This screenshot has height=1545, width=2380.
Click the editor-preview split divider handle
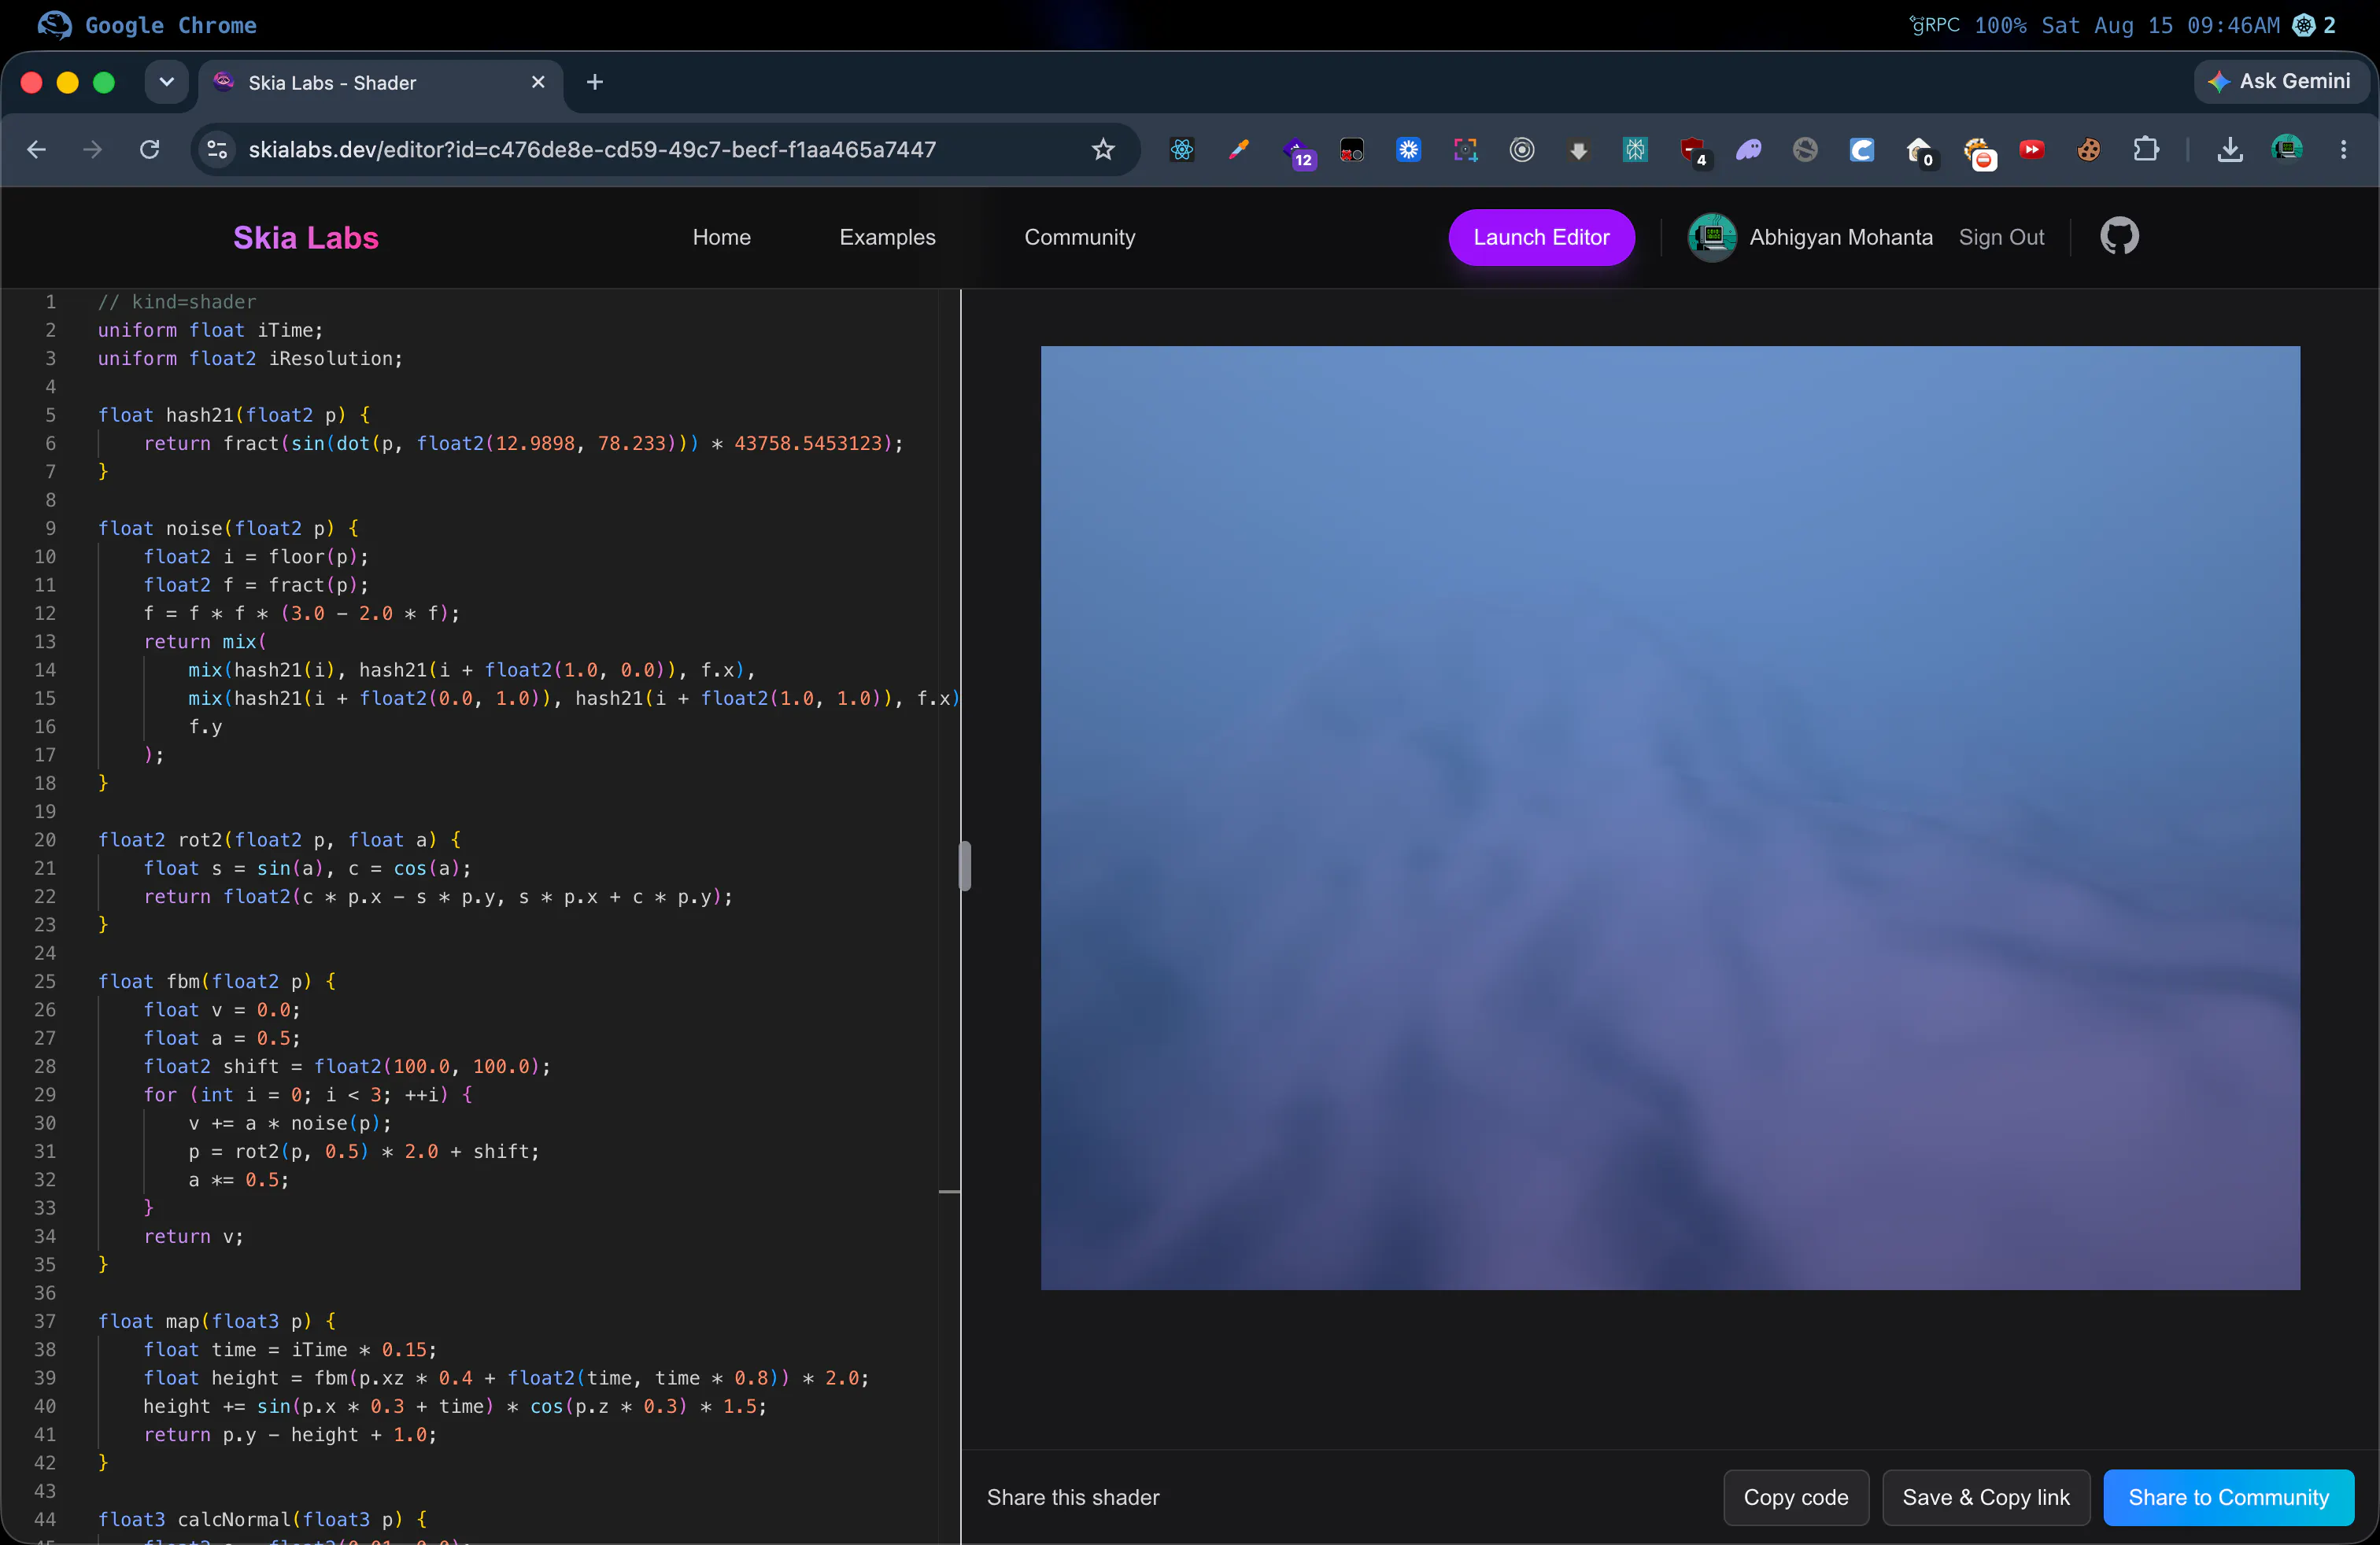coord(964,866)
